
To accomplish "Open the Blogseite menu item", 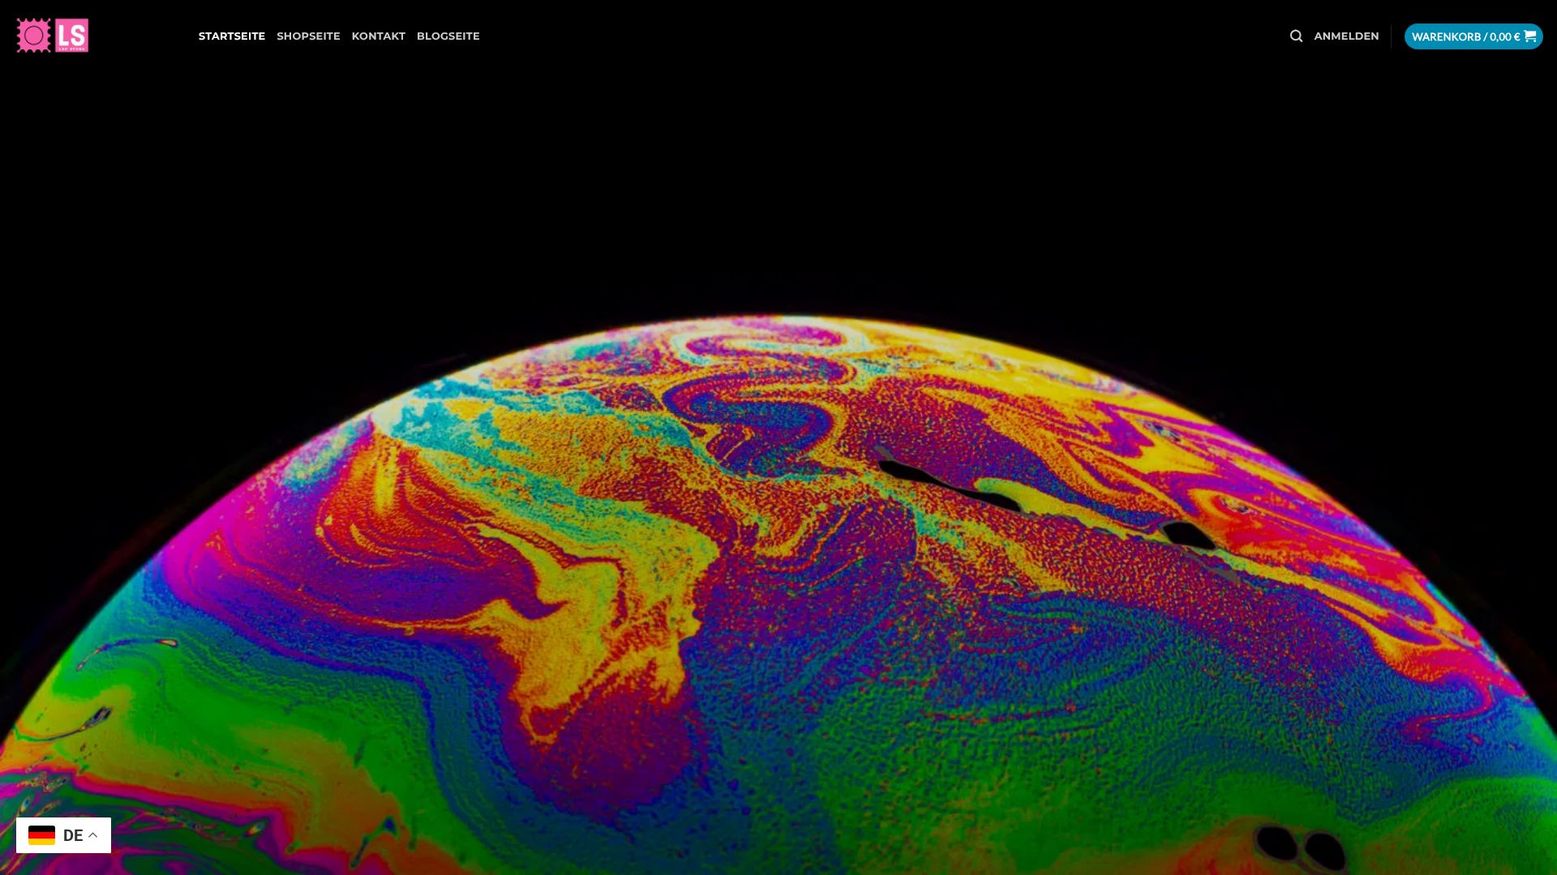I will pos(448,36).
